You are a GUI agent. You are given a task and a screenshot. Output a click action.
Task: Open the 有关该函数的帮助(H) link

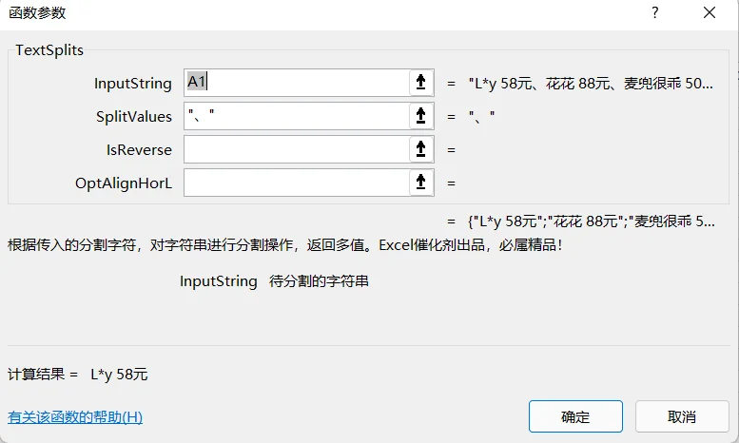pyautogui.click(x=75, y=417)
